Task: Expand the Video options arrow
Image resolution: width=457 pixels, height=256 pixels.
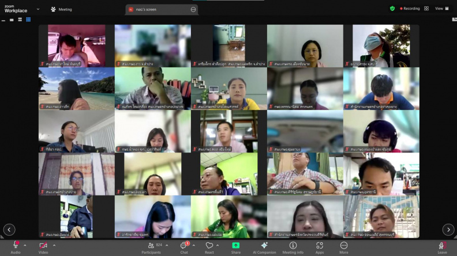Action: pyautogui.click(x=54, y=246)
